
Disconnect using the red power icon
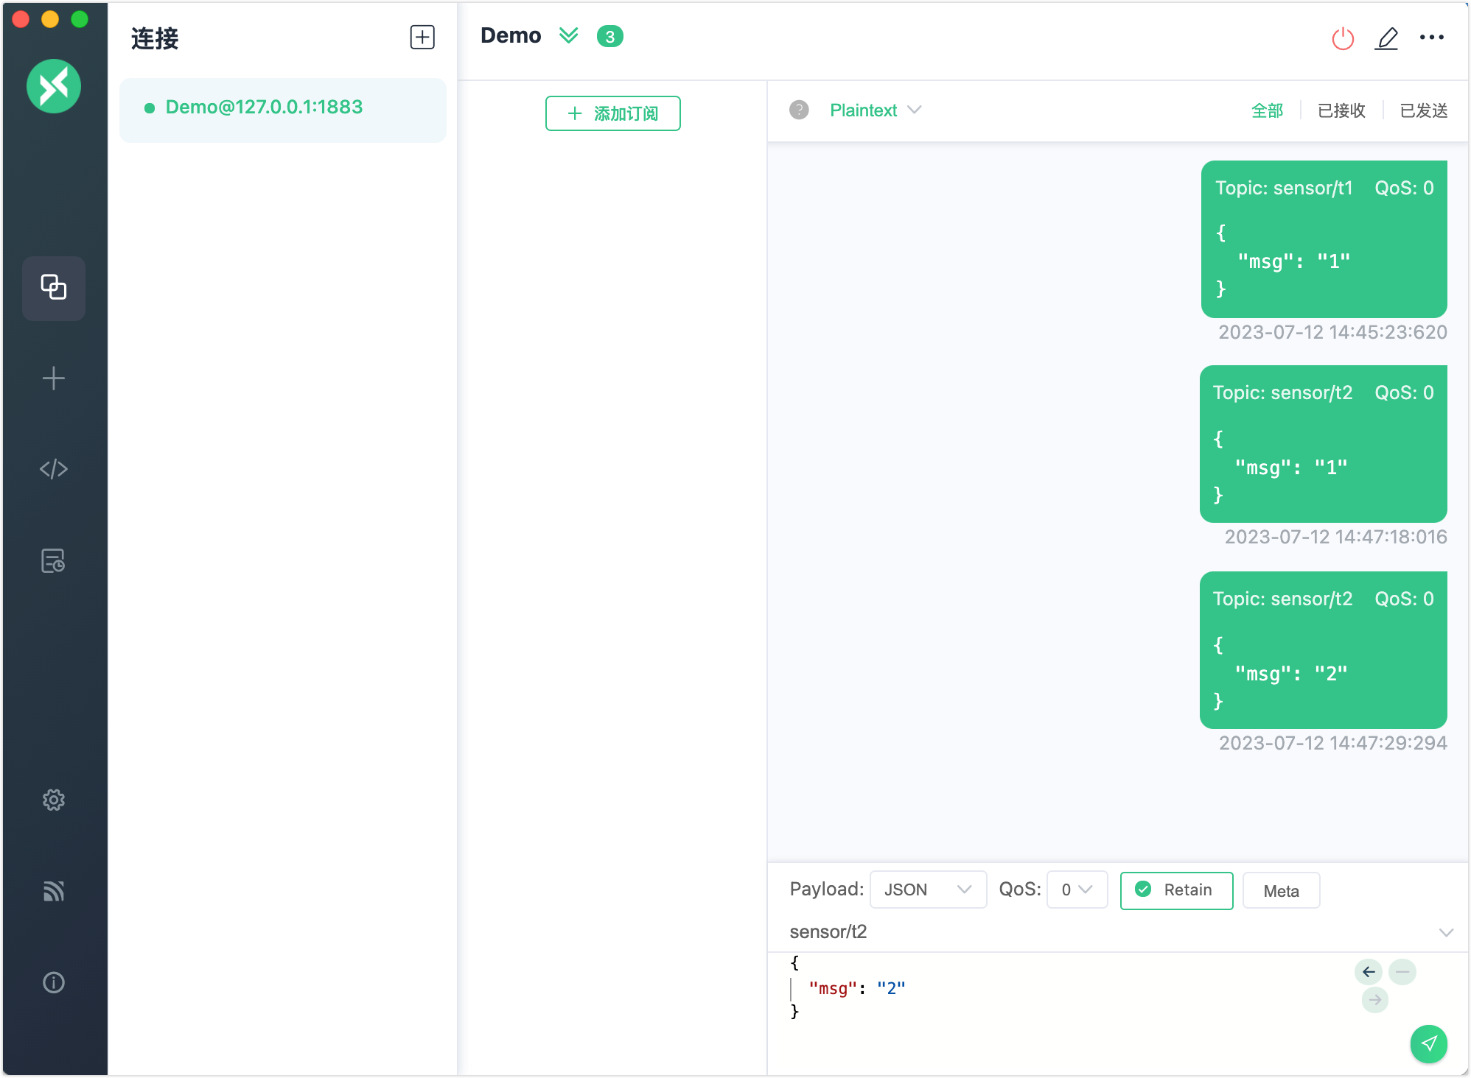(1343, 38)
